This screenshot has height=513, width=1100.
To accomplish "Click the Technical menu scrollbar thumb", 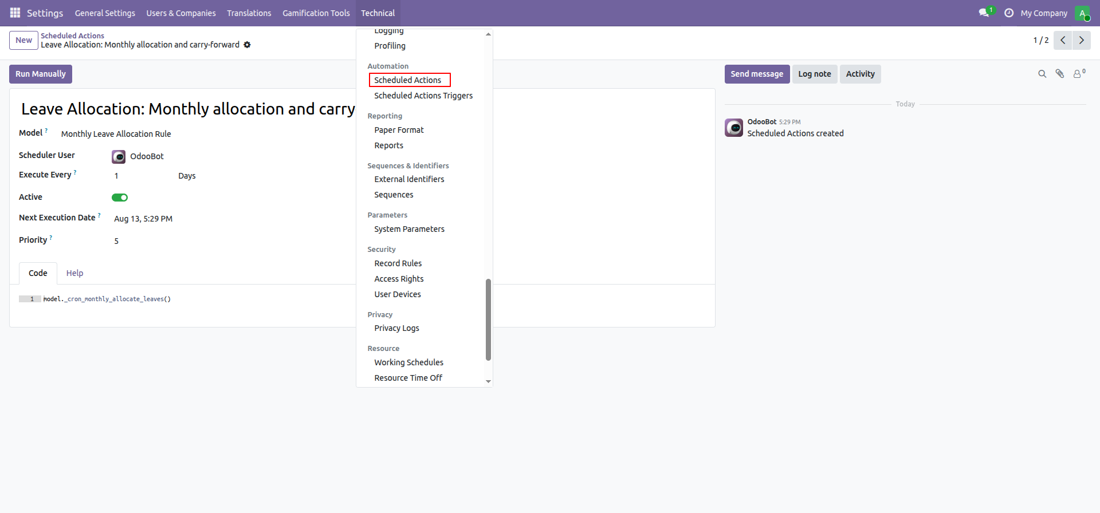I will (488, 319).
